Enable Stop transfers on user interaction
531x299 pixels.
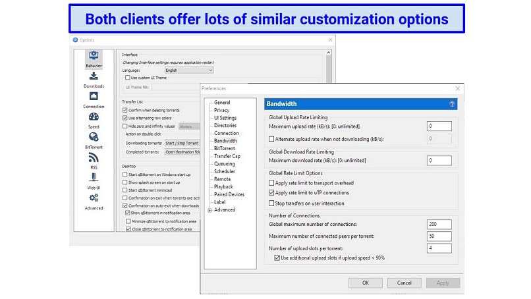(x=271, y=203)
